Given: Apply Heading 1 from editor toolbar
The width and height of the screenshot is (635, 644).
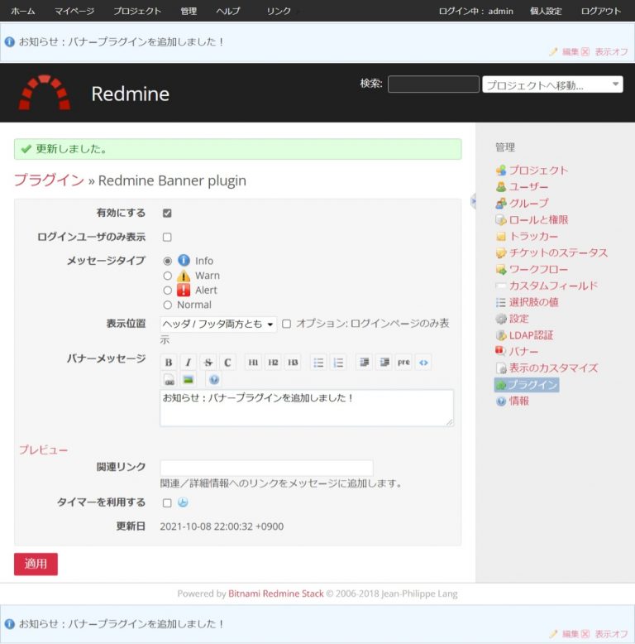Looking at the screenshot, I should [253, 363].
